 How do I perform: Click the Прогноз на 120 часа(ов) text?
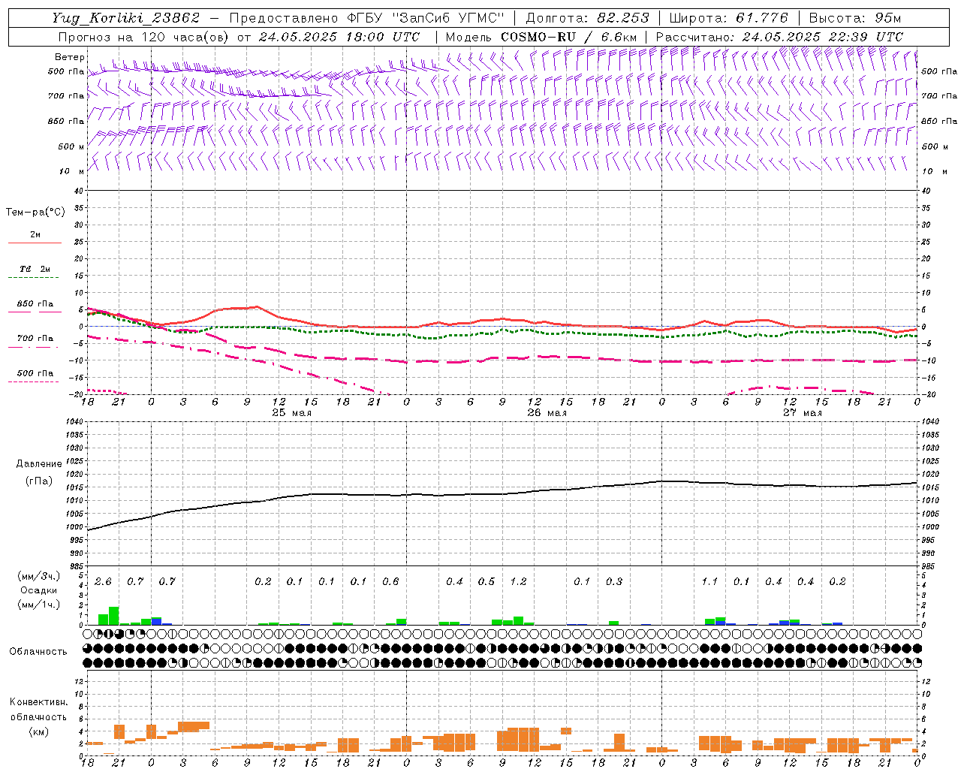[x=144, y=37]
